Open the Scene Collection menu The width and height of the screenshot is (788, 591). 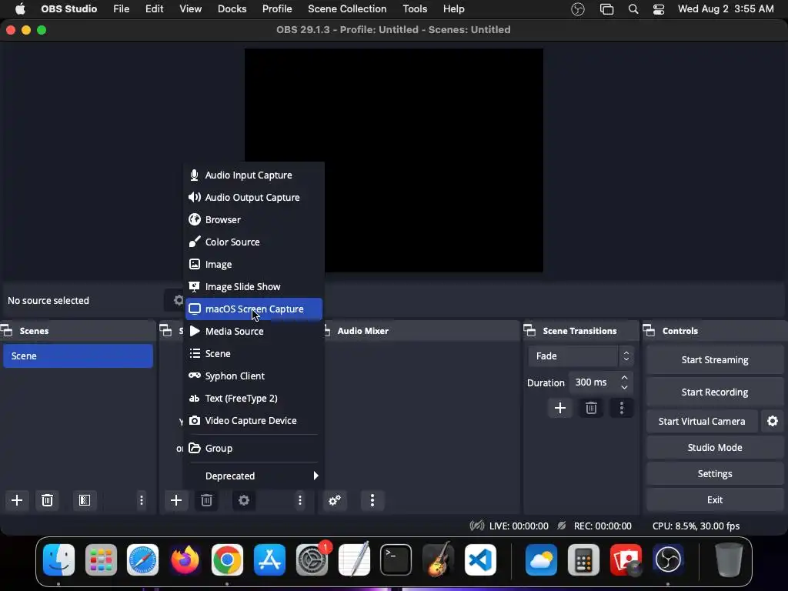click(347, 9)
